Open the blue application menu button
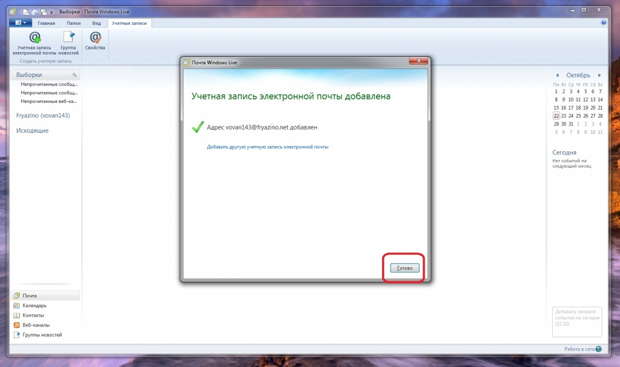Viewport: 620px width, 367px height. tap(21, 23)
